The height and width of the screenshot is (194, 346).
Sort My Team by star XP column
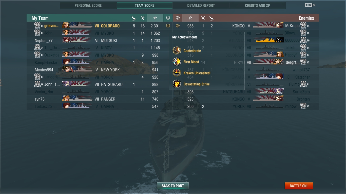155,18
